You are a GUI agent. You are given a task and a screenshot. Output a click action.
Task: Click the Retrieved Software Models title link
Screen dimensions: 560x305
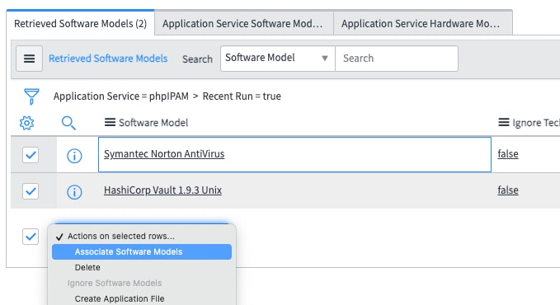[108, 59]
